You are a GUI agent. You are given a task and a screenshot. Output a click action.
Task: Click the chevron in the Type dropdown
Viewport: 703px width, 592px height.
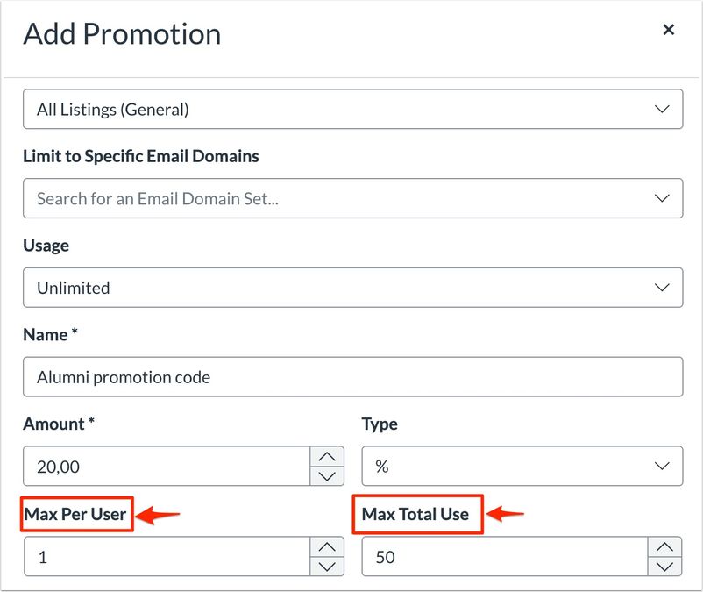(663, 467)
